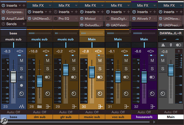The height and width of the screenshot is (125, 184).
Task: Open voc sub channel bus routing icon
Action: pos(127,107)
